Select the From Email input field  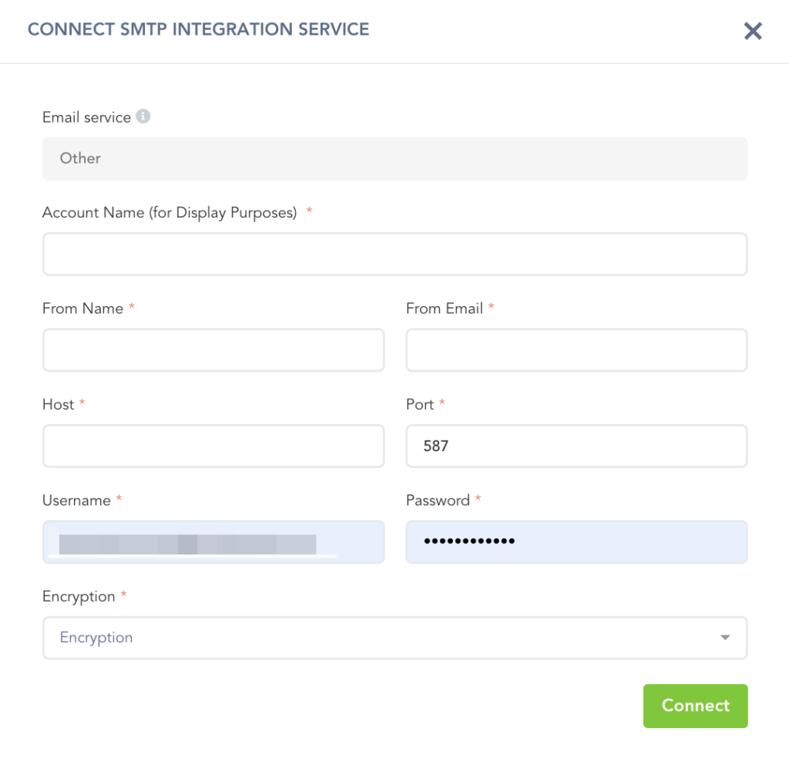(576, 350)
